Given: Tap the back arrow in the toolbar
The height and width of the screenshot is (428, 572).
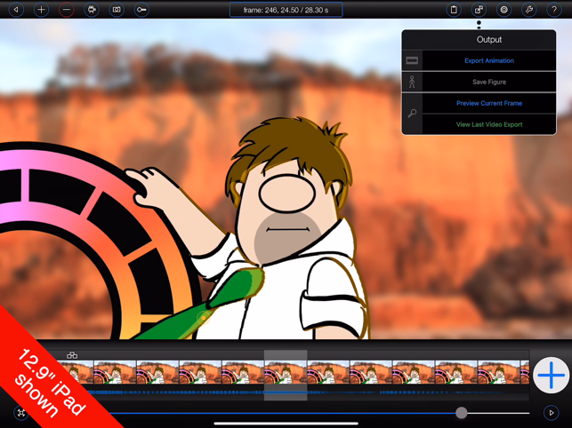Looking at the screenshot, I should [x=16, y=10].
